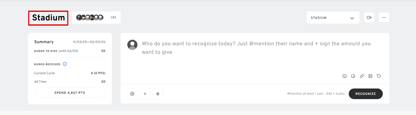Open the emoji picker icon

coord(344,76)
